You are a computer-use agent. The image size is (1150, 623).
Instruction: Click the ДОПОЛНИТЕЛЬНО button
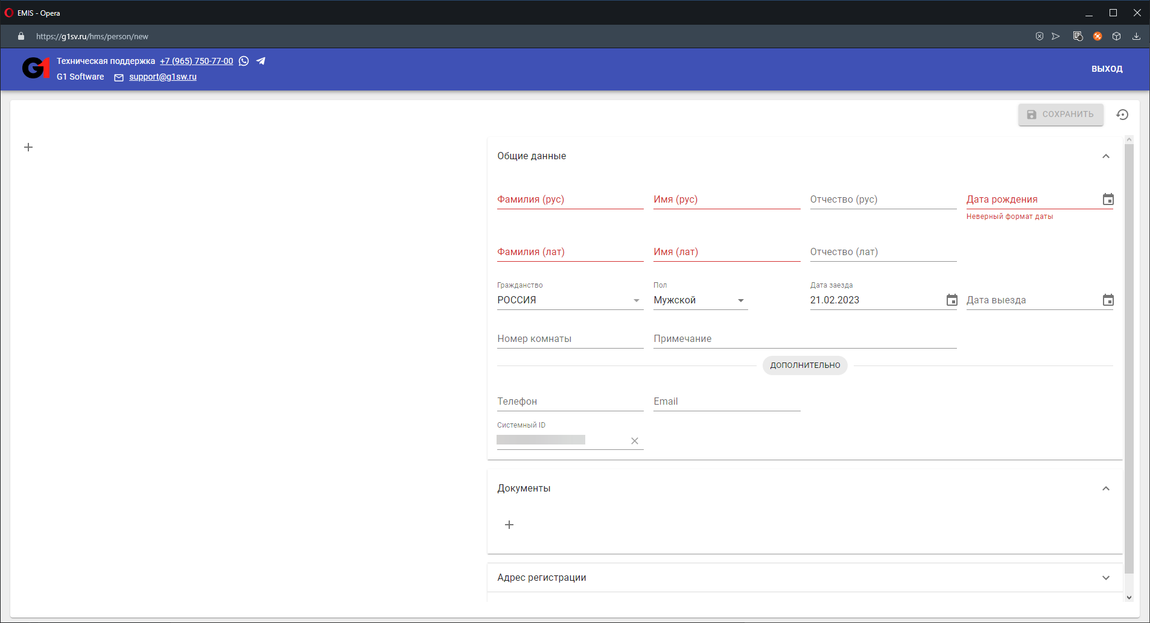tap(805, 365)
